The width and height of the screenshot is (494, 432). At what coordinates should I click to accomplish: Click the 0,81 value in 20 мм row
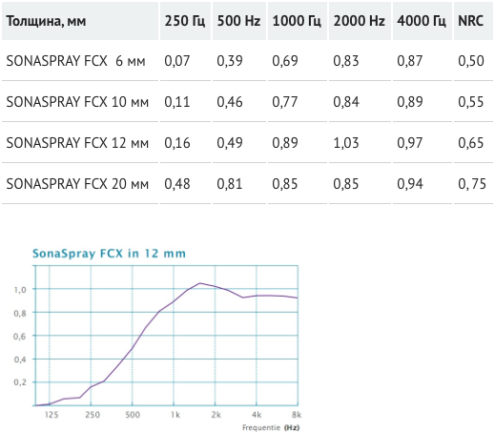230,184
